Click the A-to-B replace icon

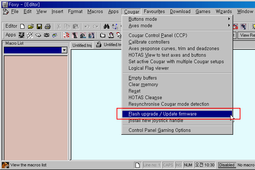point(115,27)
